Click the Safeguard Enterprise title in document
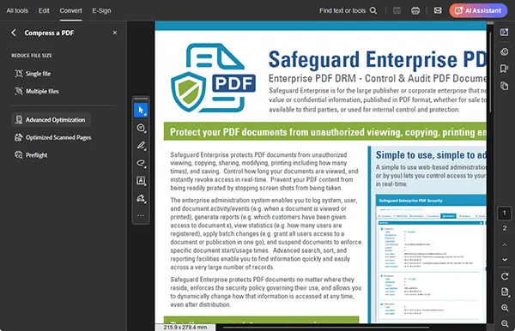Viewport: 515px width, 331px height. click(377, 60)
